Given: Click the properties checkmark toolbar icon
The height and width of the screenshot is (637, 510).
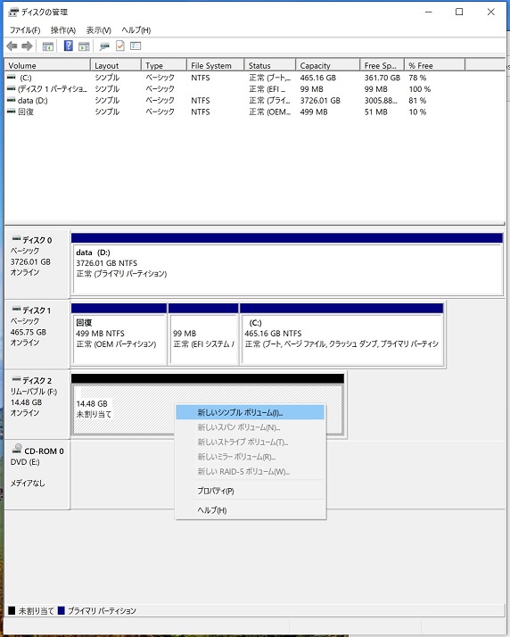Looking at the screenshot, I should pos(120,45).
